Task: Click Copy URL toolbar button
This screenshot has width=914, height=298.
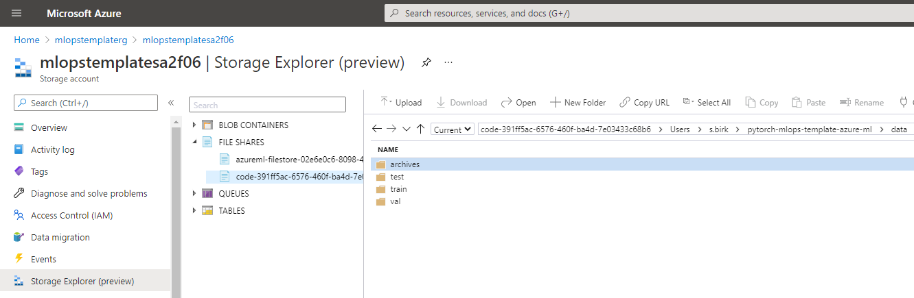Action: [644, 102]
